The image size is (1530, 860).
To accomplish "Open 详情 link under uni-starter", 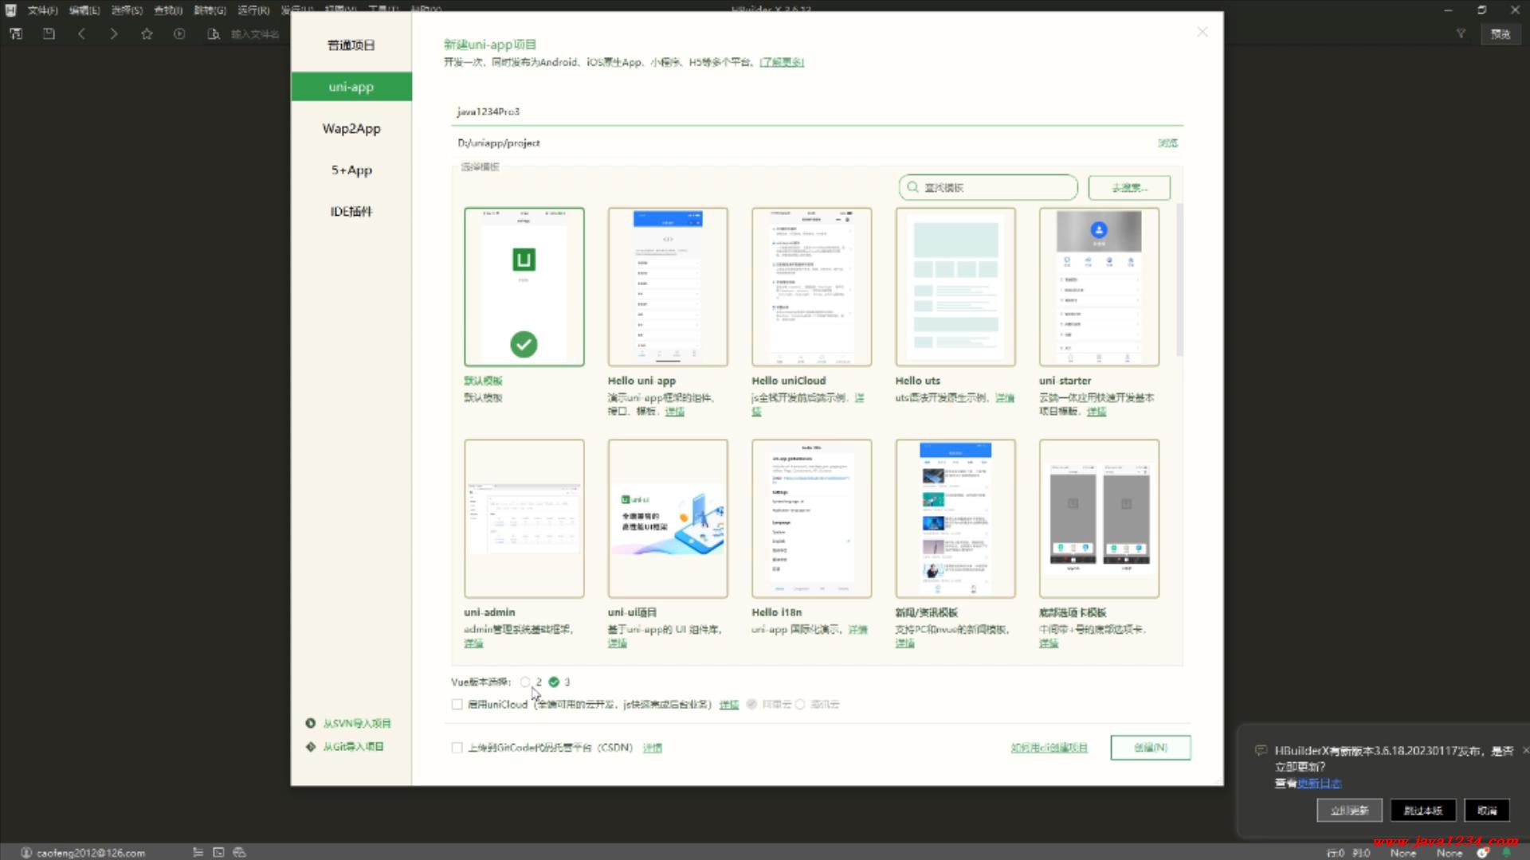I will 1096,412.
